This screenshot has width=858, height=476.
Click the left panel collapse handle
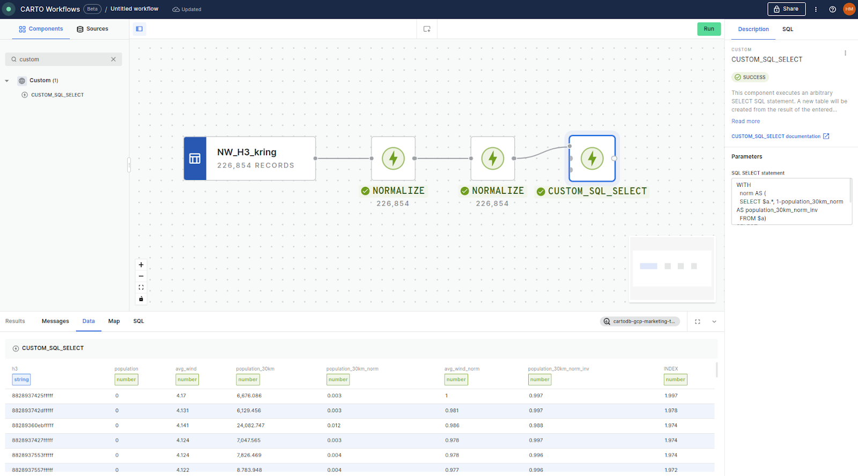click(x=129, y=165)
